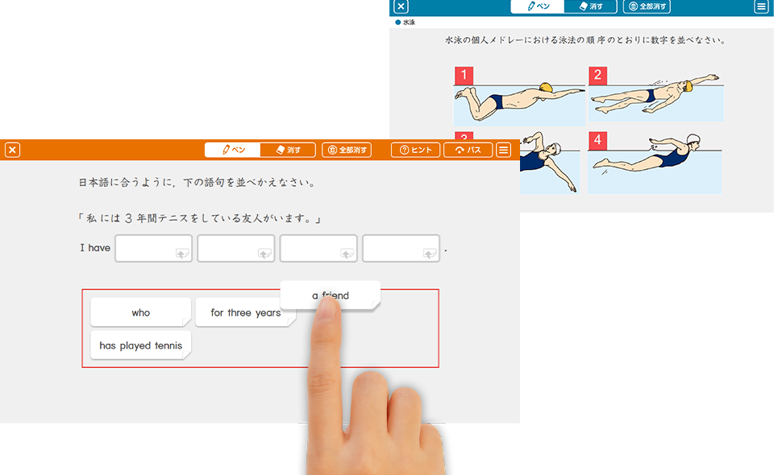This screenshot has width=774, height=475.
Task: Select the ペン tool in orange toolbar
Action: click(232, 150)
